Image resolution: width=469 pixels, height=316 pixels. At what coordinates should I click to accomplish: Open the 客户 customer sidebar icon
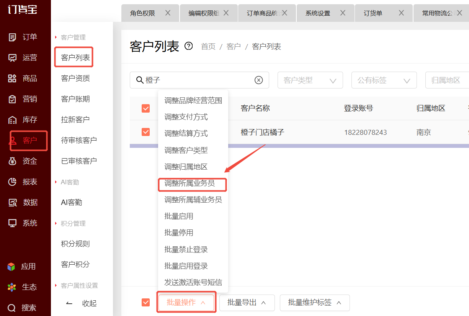13,141
